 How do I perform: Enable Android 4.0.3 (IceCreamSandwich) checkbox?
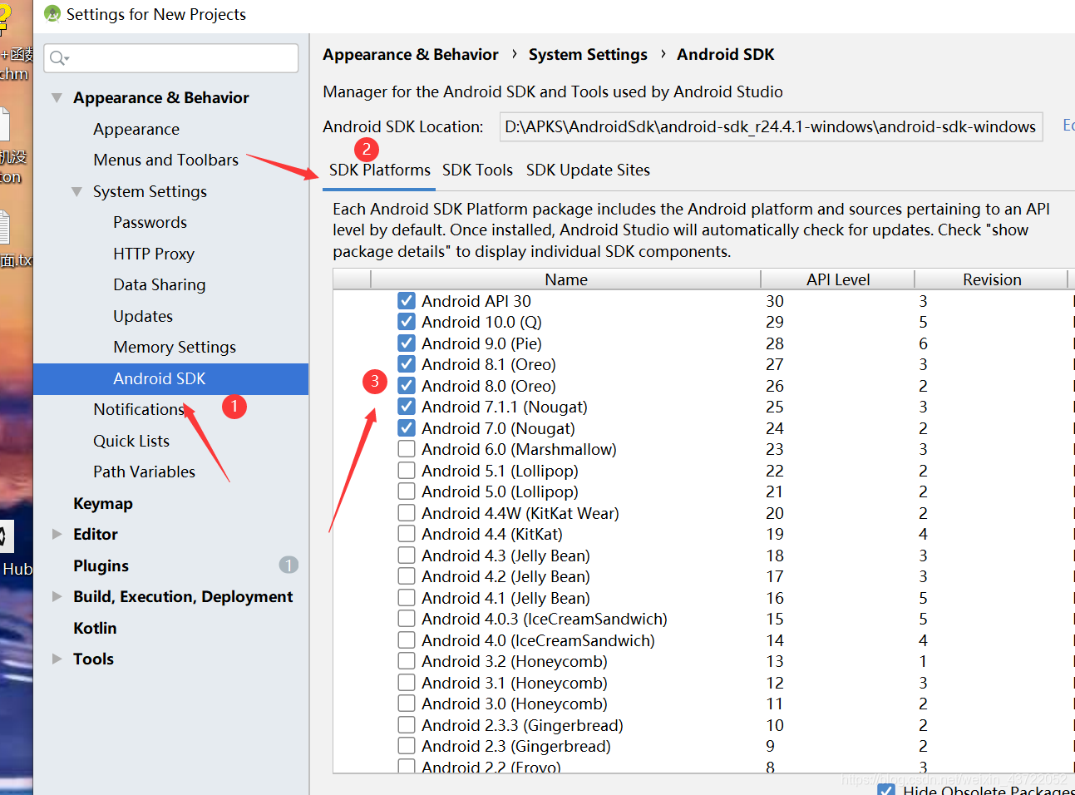[407, 619]
